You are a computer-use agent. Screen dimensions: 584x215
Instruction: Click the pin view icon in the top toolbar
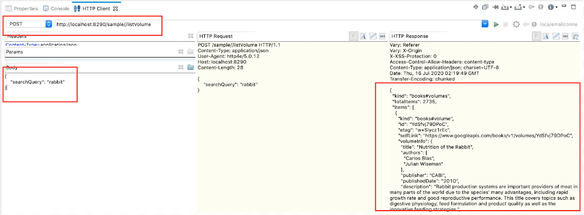pyautogui.click(x=495, y=7)
